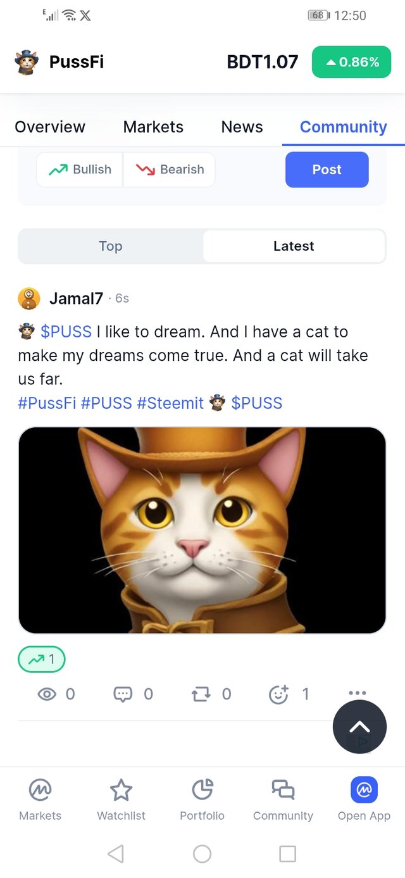Screen dimensions: 405x878
Task: Switch to the Overview tab
Action: coord(50,127)
